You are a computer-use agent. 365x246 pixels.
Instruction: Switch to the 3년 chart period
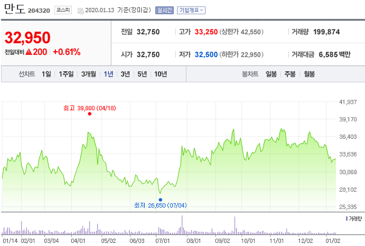pyautogui.click(x=125, y=74)
